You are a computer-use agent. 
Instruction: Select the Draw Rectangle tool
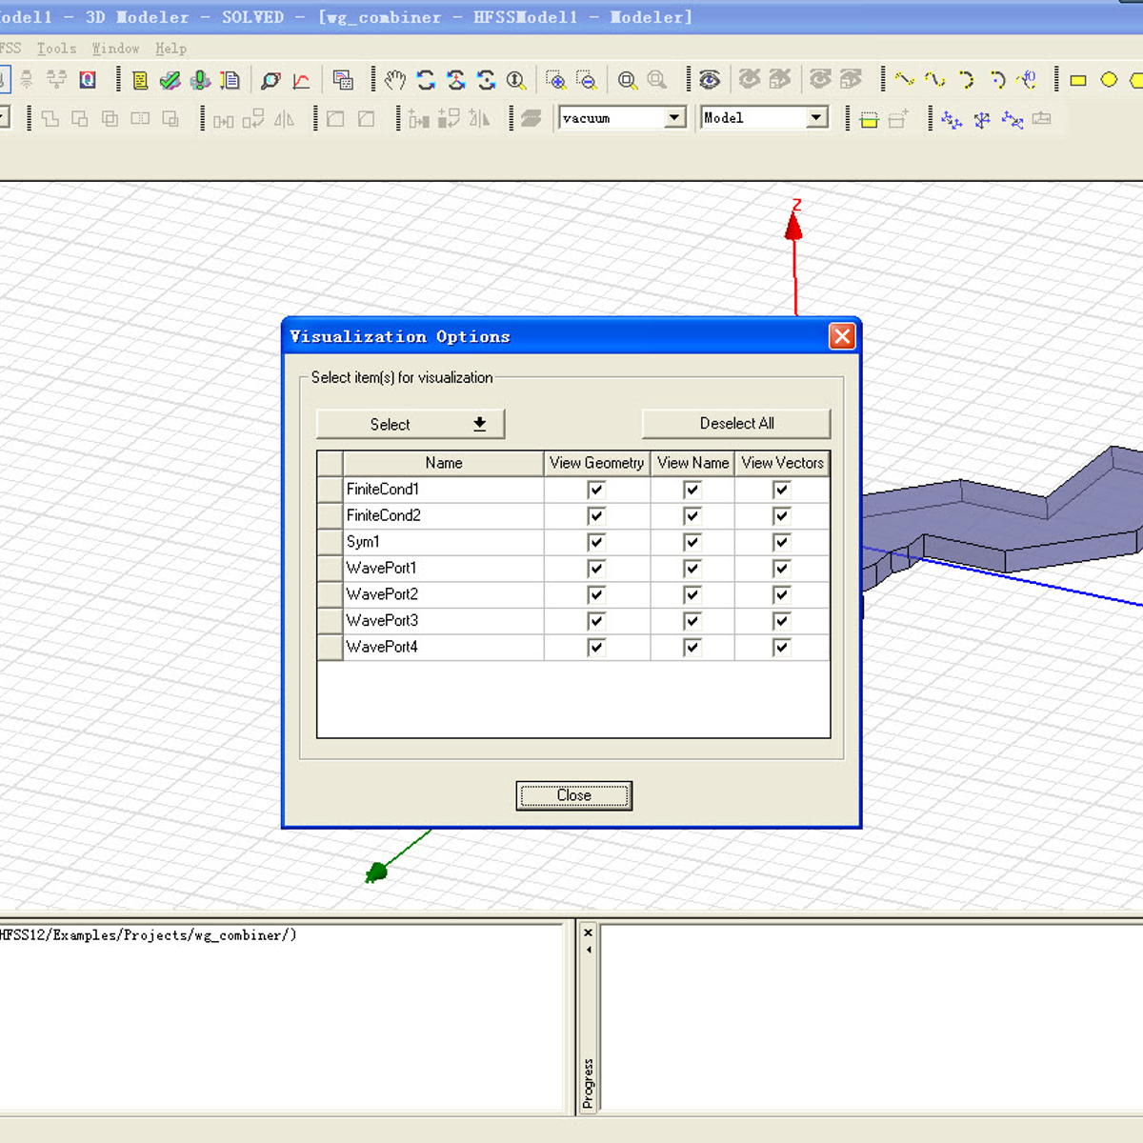tap(1078, 80)
